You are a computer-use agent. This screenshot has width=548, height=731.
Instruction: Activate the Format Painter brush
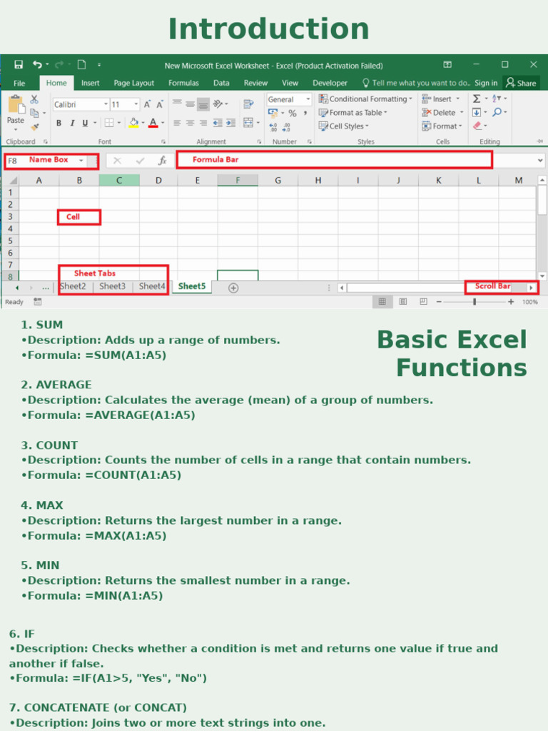point(34,126)
